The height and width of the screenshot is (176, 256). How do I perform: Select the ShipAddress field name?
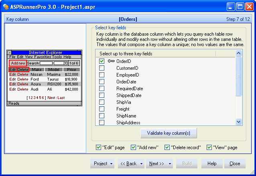tap(128, 123)
